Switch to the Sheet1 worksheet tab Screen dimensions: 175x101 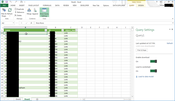coord(18,99)
